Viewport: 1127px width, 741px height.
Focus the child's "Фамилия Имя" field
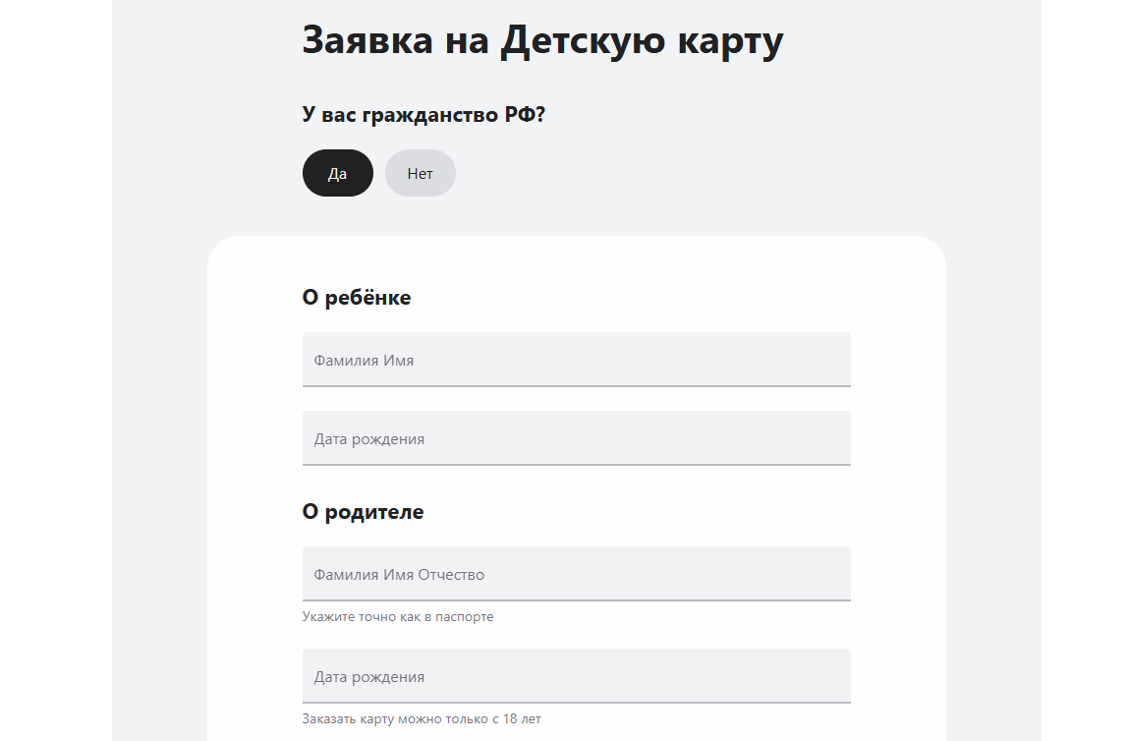(x=576, y=360)
